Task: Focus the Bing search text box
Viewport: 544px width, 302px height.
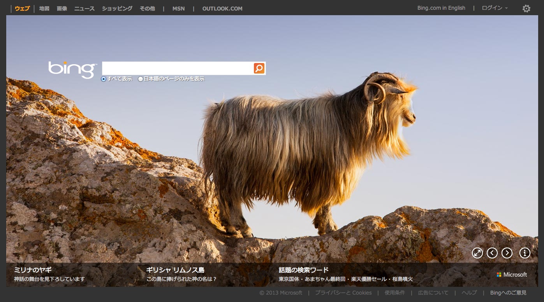Action: pyautogui.click(x=177, y=68)
